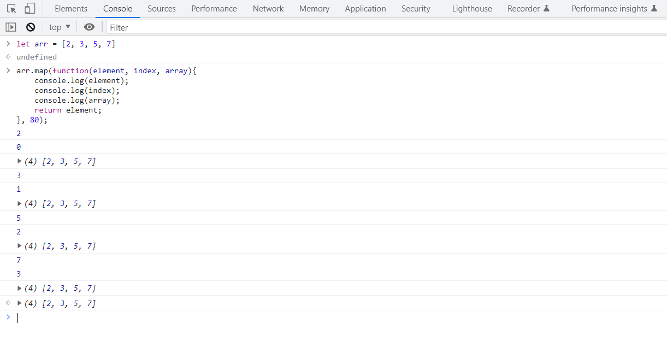Create a live expression with the eye icon
This screenshot has width=667, height=341.
pos(89,27)
